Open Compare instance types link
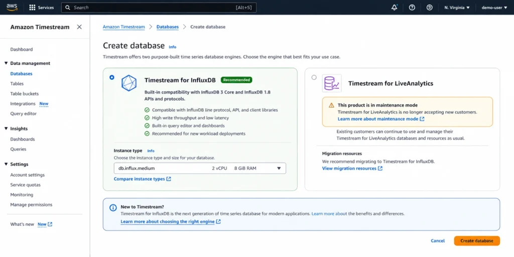514x257 pixels. [140, 179]
